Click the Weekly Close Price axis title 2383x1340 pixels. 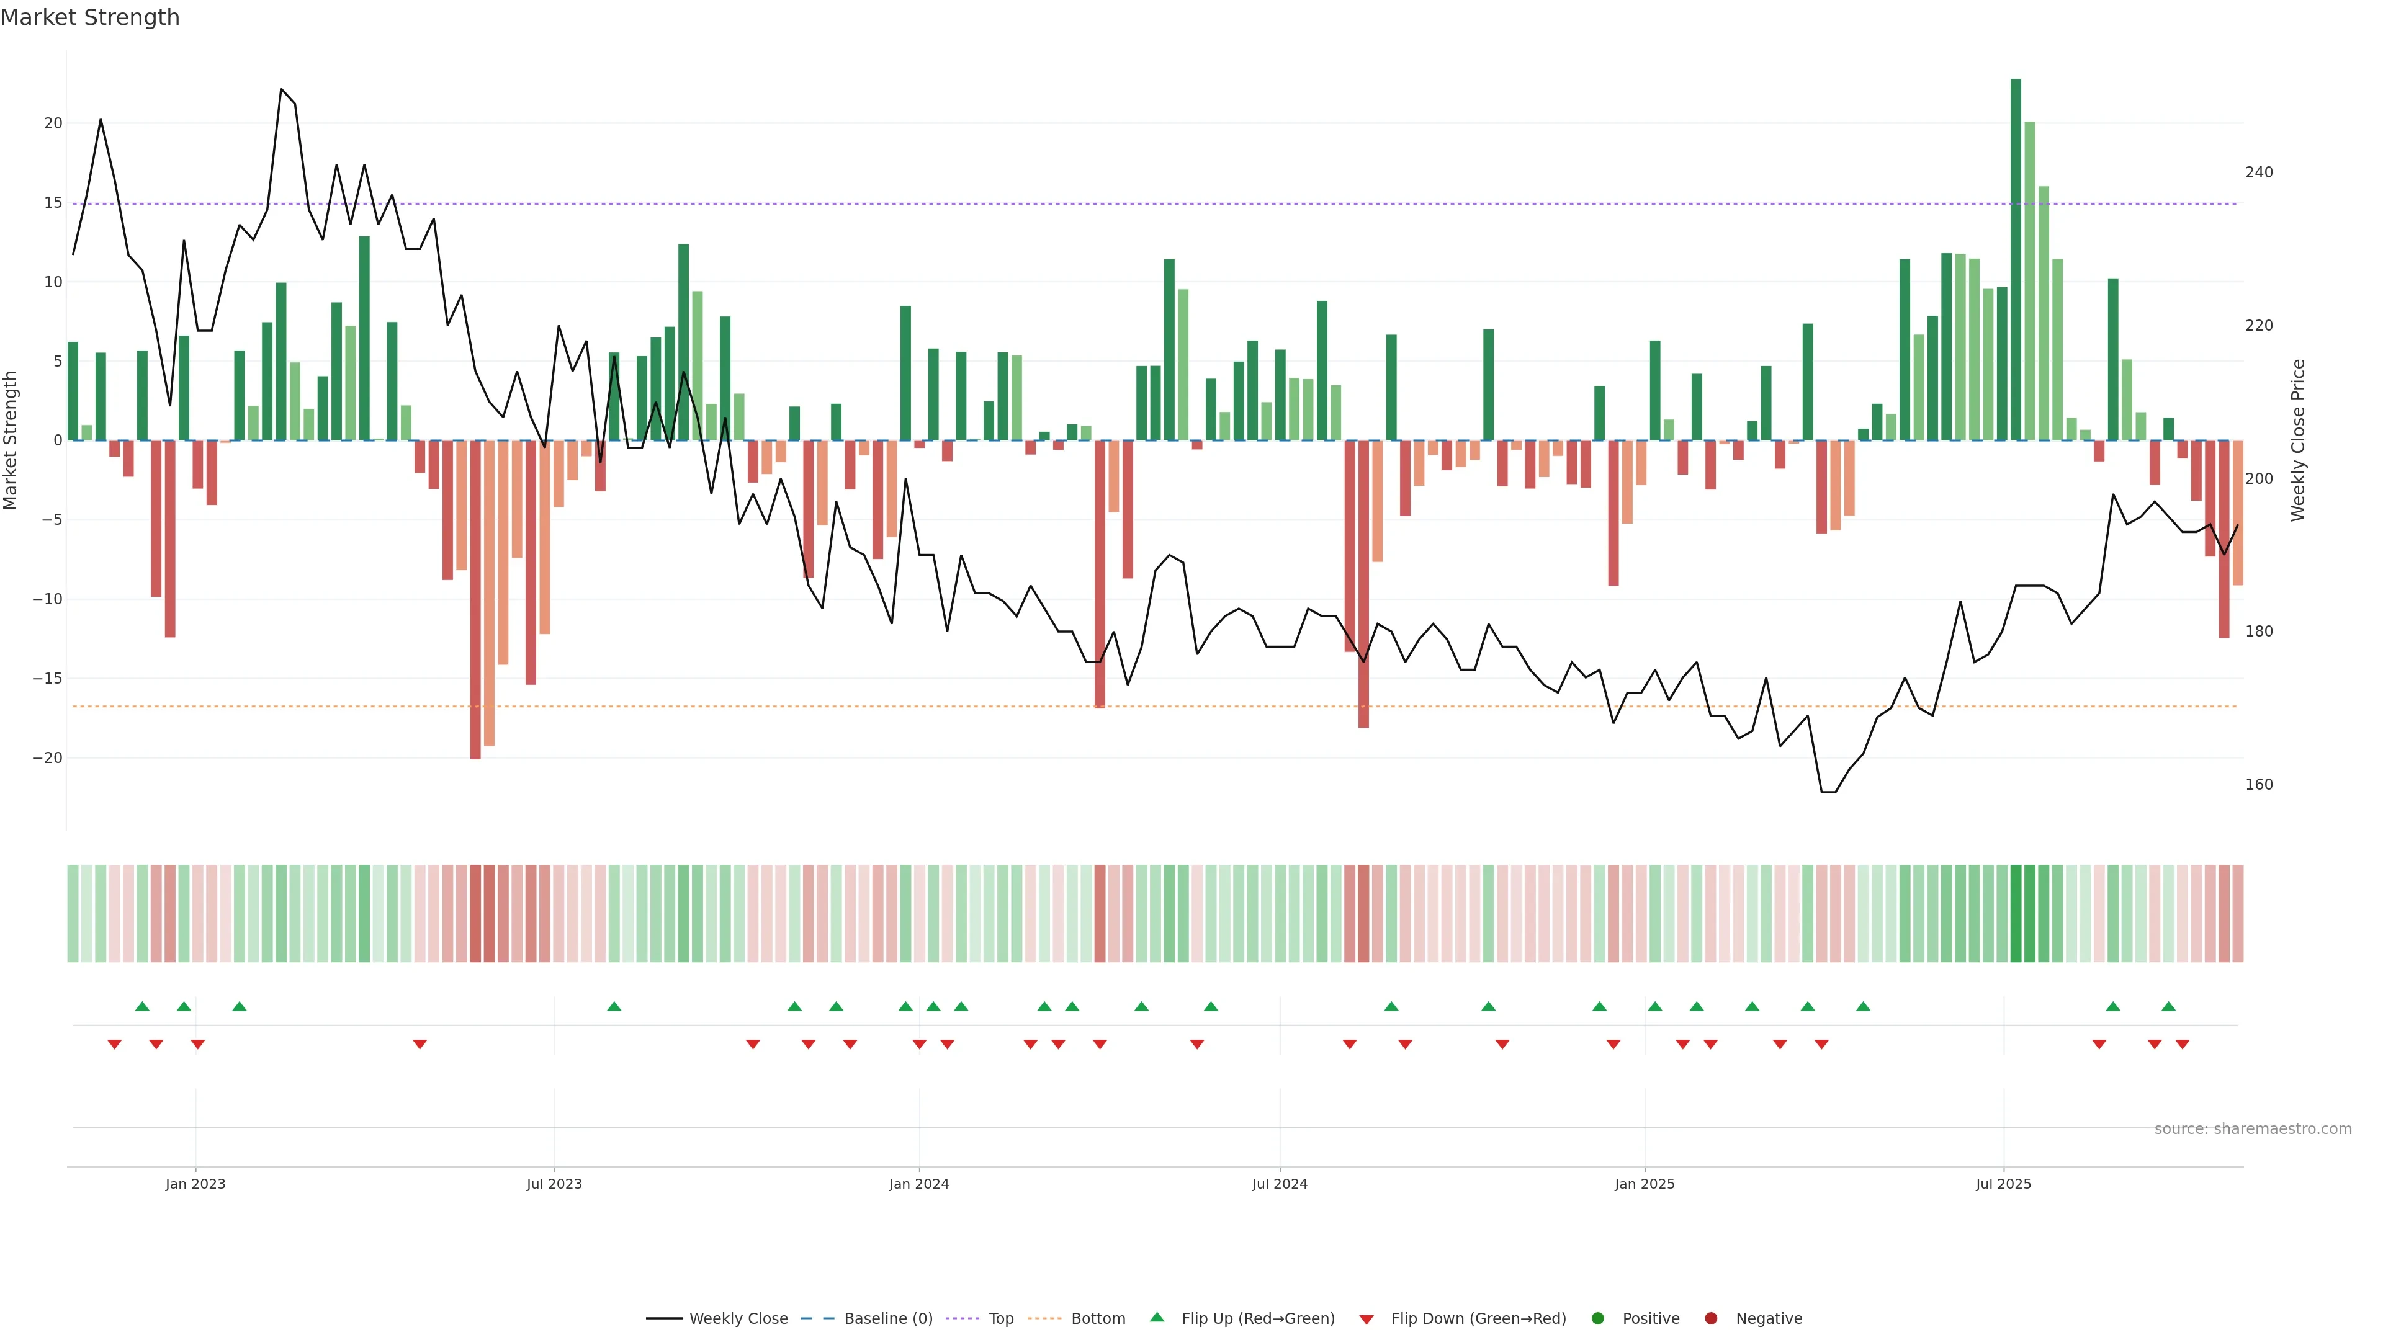(x=2298, y=440)
